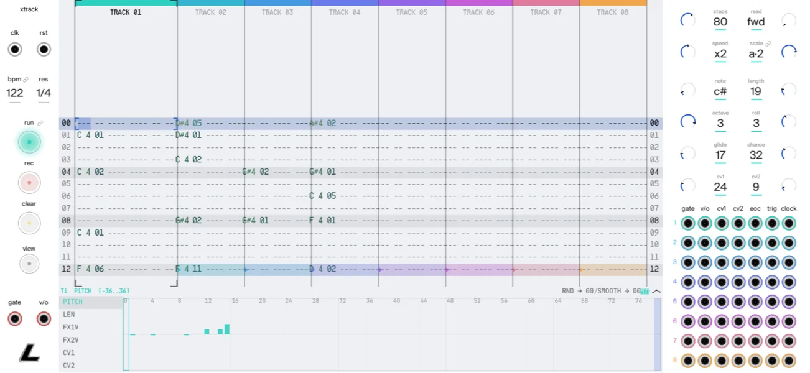Screen dimensions: 810x373
Task: Click the left-panel v/o input jack
Action: tap(44, 319)
